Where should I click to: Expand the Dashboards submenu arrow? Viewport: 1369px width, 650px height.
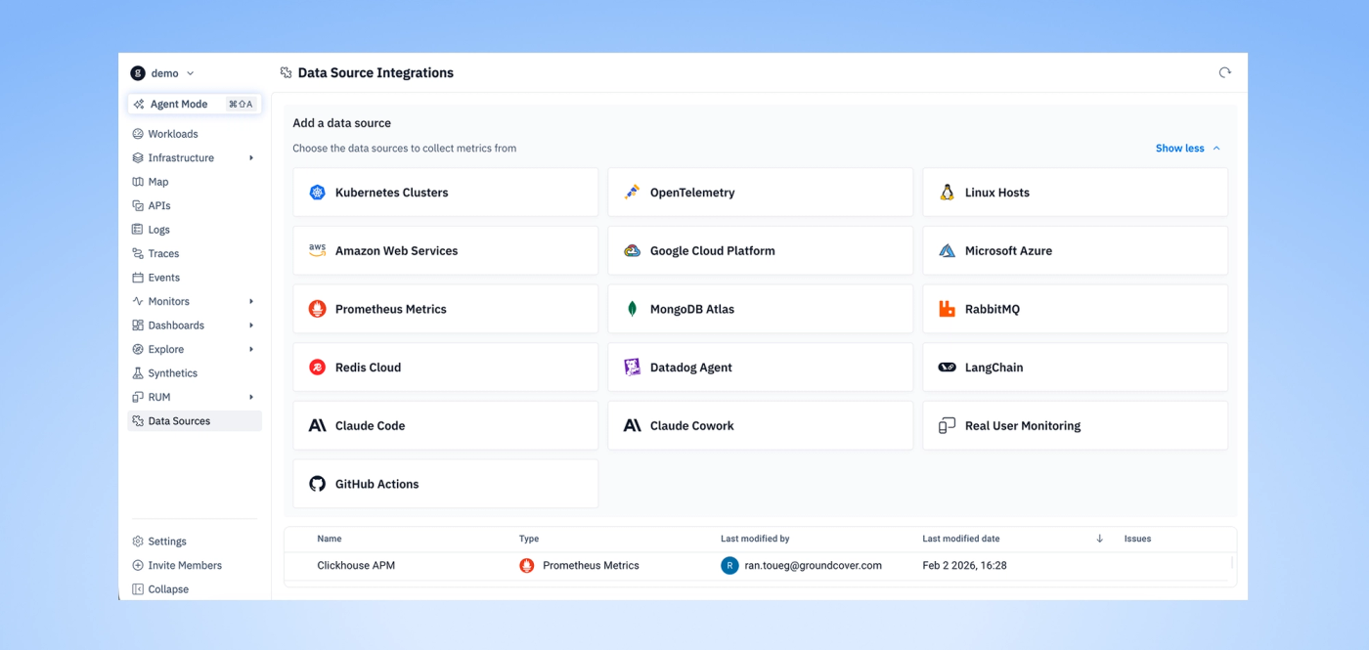click(x=251, y=325)
